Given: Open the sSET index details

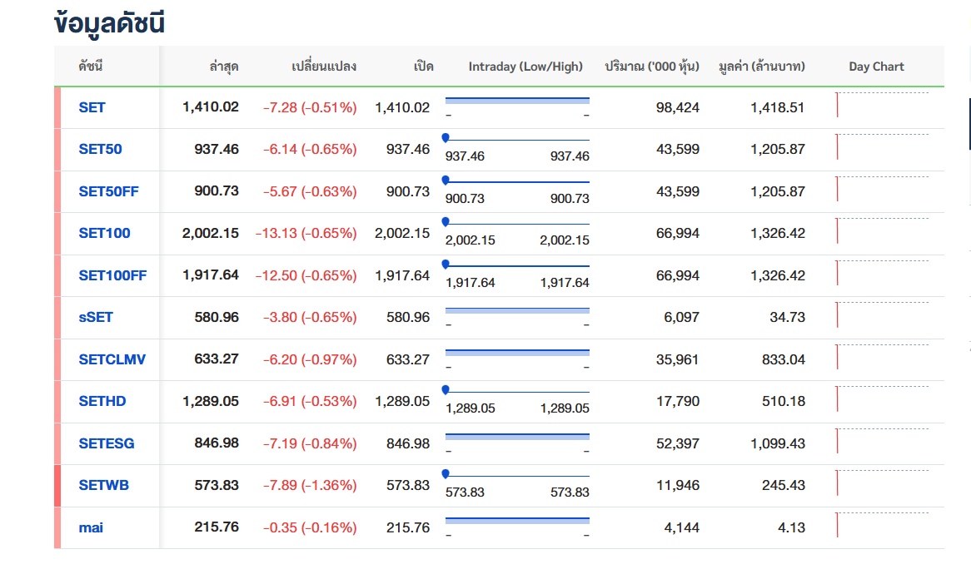Looking at the screenshot, I should [x=96, y=318].
